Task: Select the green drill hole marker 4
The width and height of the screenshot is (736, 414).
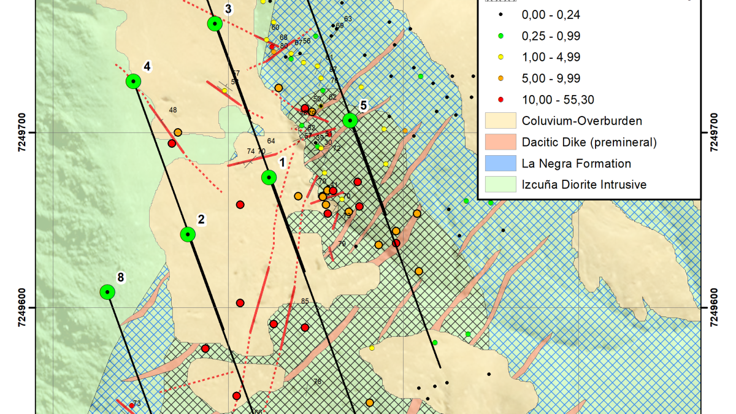Action: (133, 81)
